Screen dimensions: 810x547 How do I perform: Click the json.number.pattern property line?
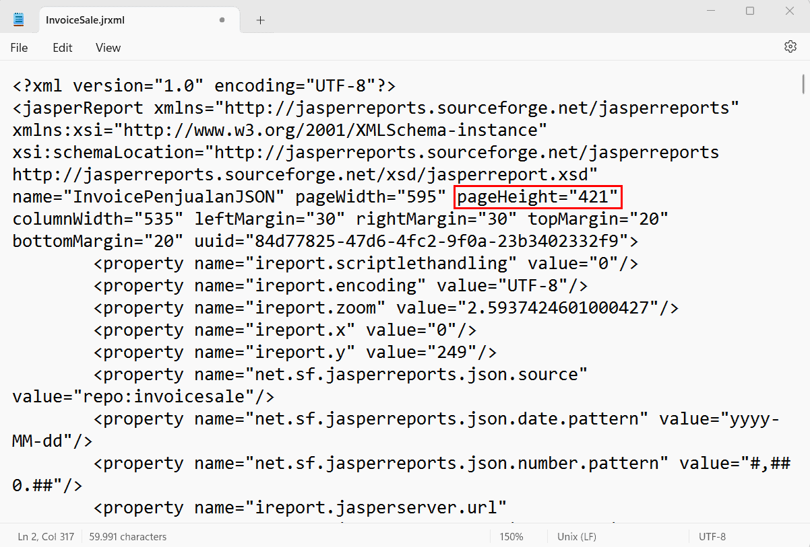tap(442, 464)
